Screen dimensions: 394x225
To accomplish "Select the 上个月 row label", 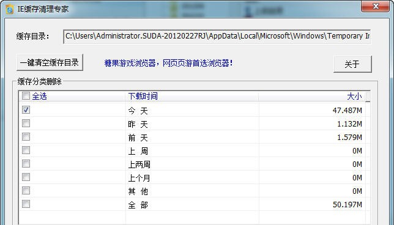I will pos(139,178).
